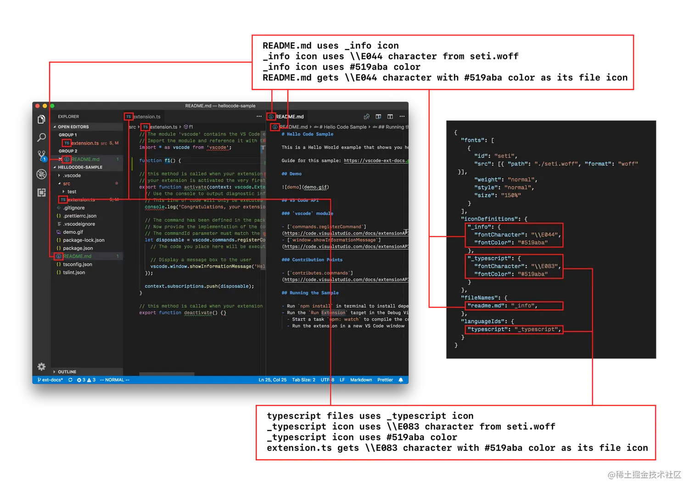Open More Actions menu in extension.ts editor group
Image resolution: width=694 pixels, height=492 pixels.
pyautogui.click(x=259, y=117)
